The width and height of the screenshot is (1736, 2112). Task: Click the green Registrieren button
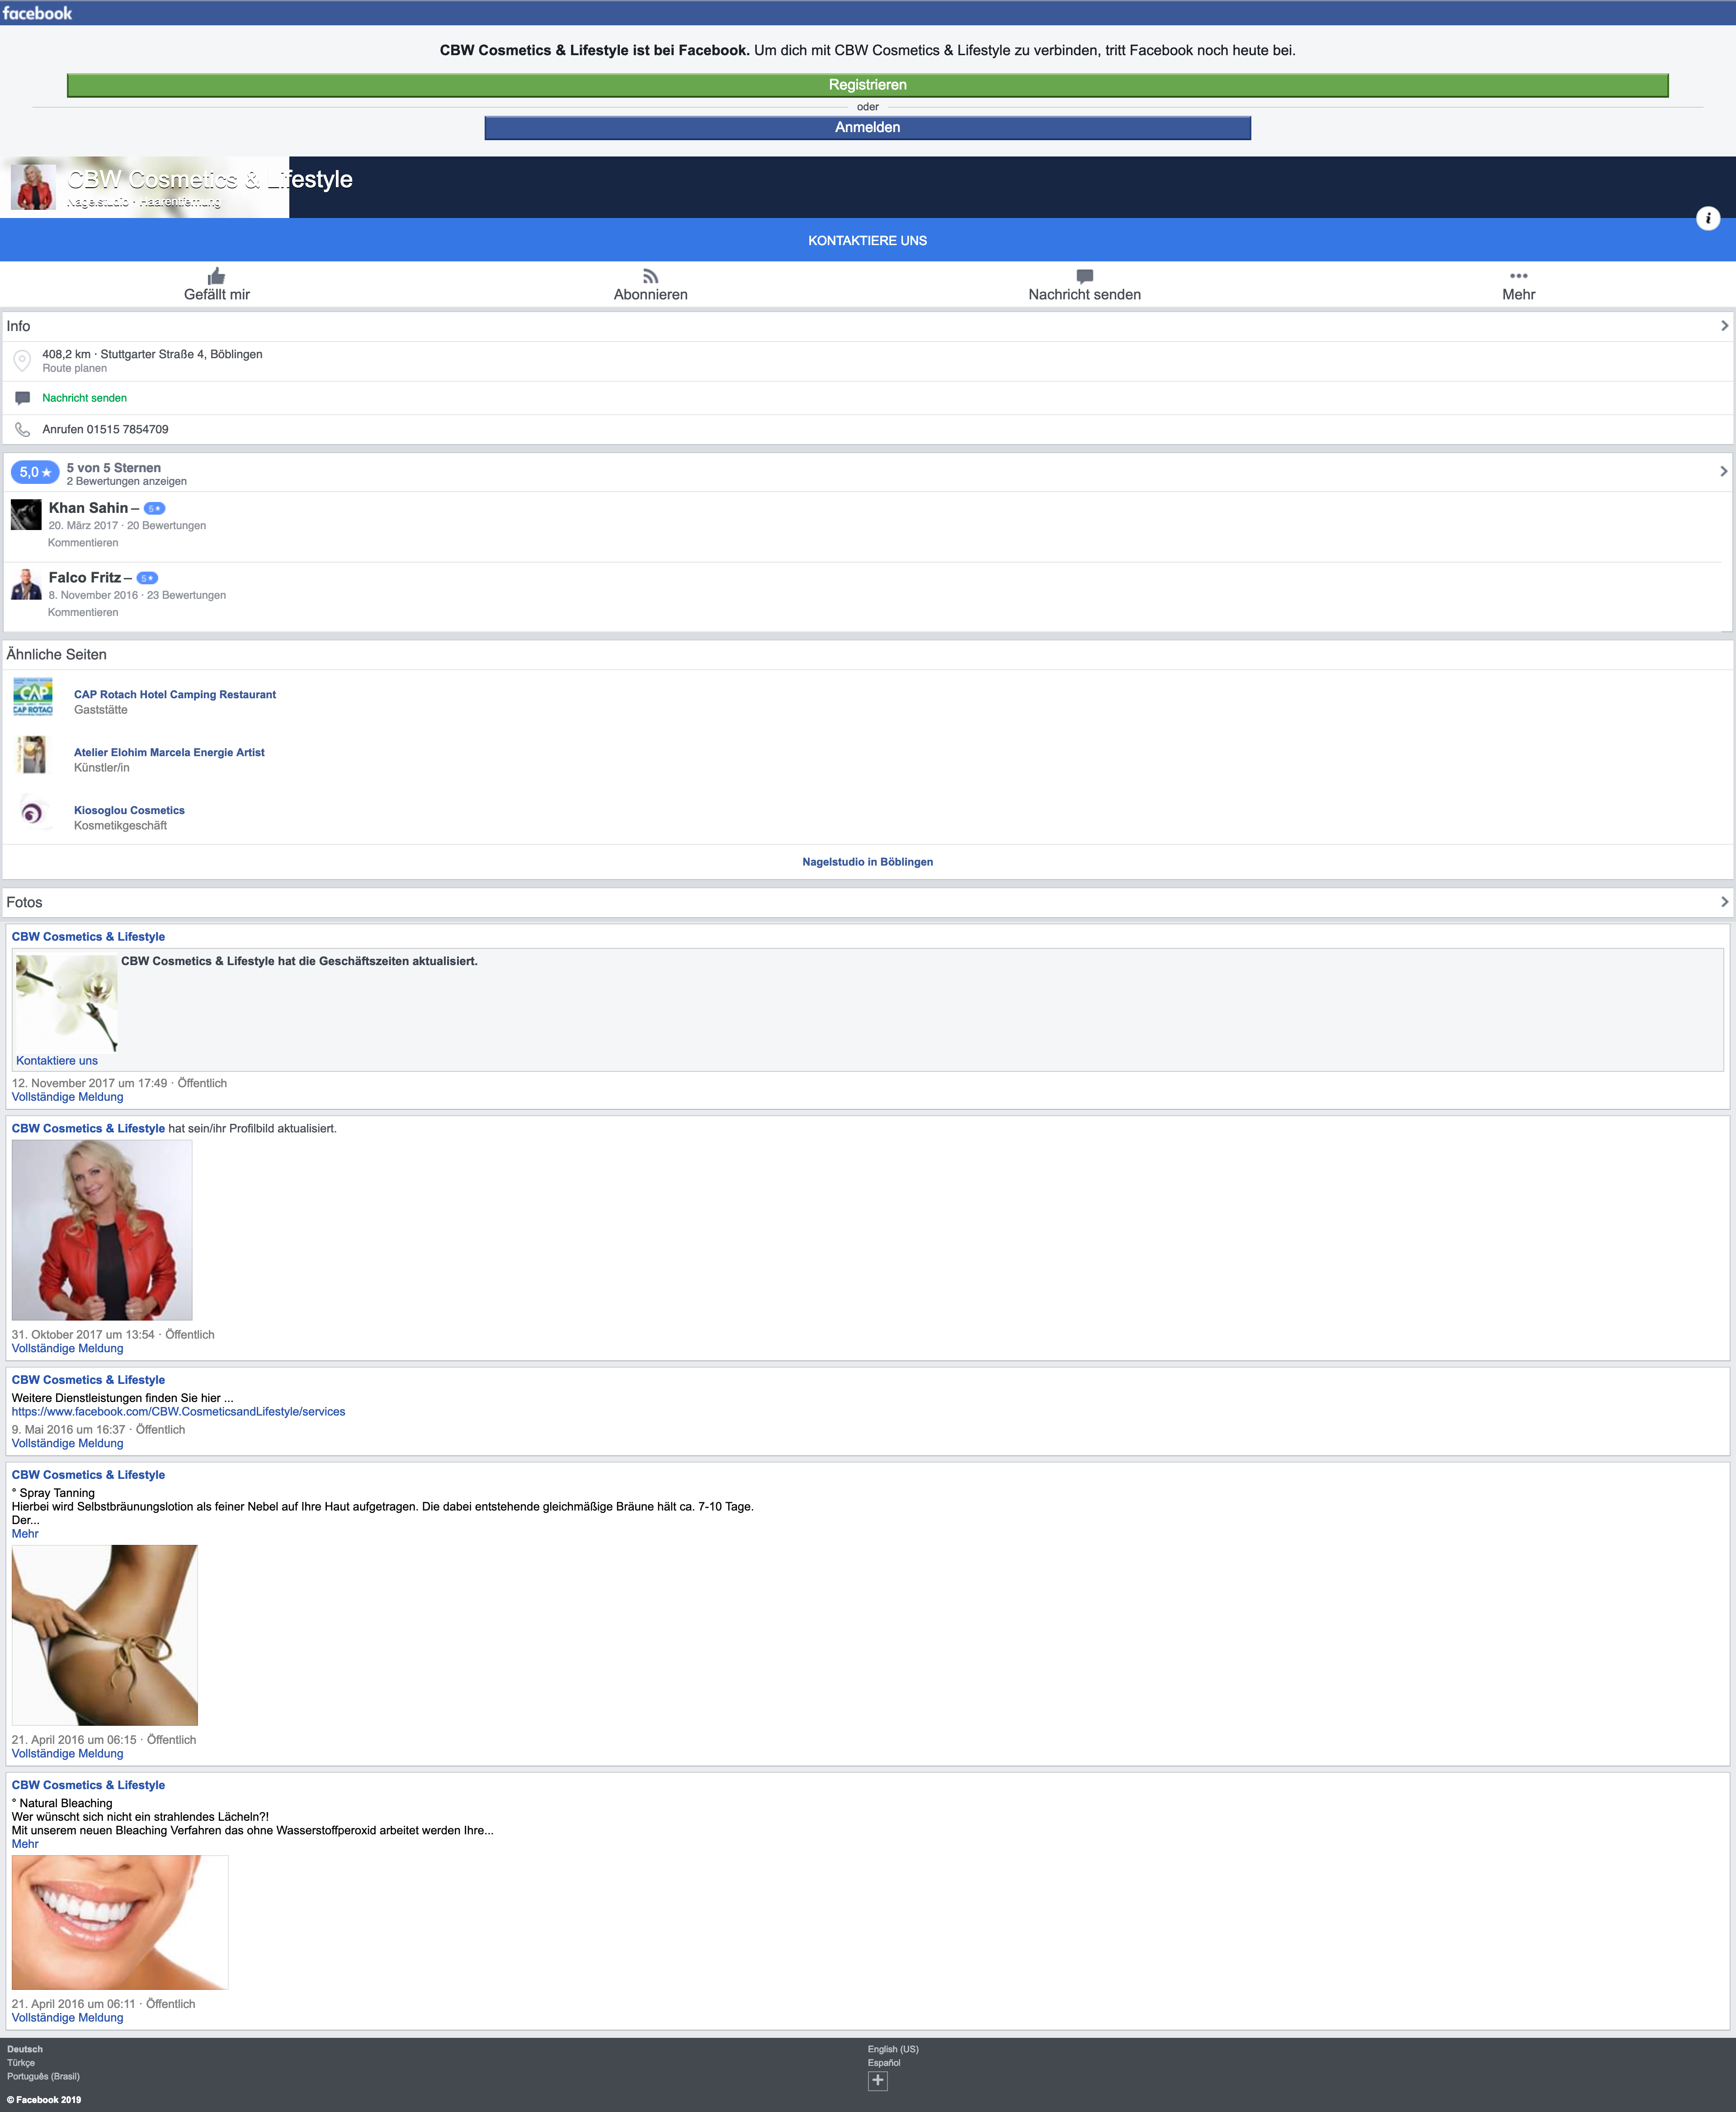(867, 85)
